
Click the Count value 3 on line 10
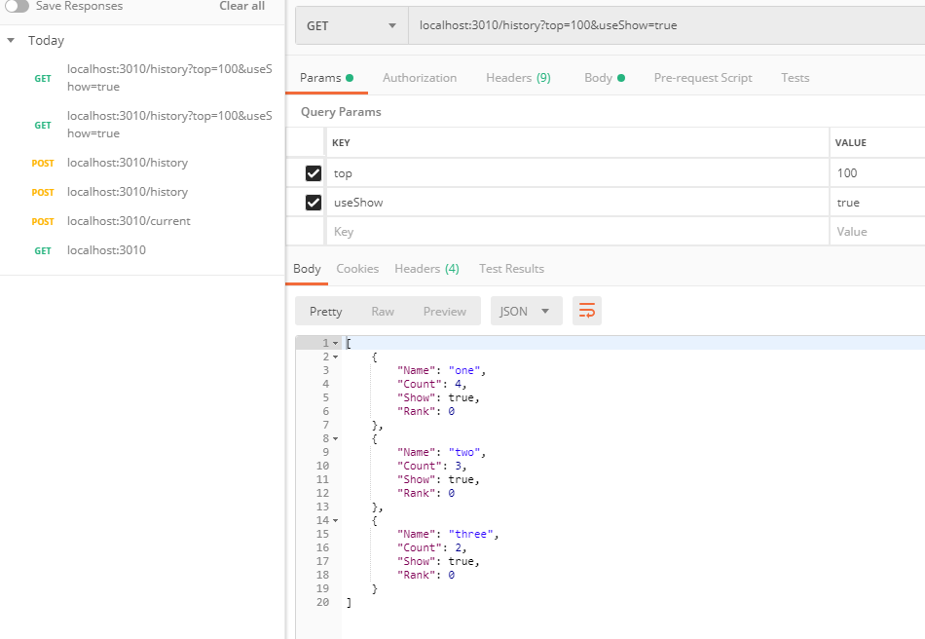pos(458,467)
